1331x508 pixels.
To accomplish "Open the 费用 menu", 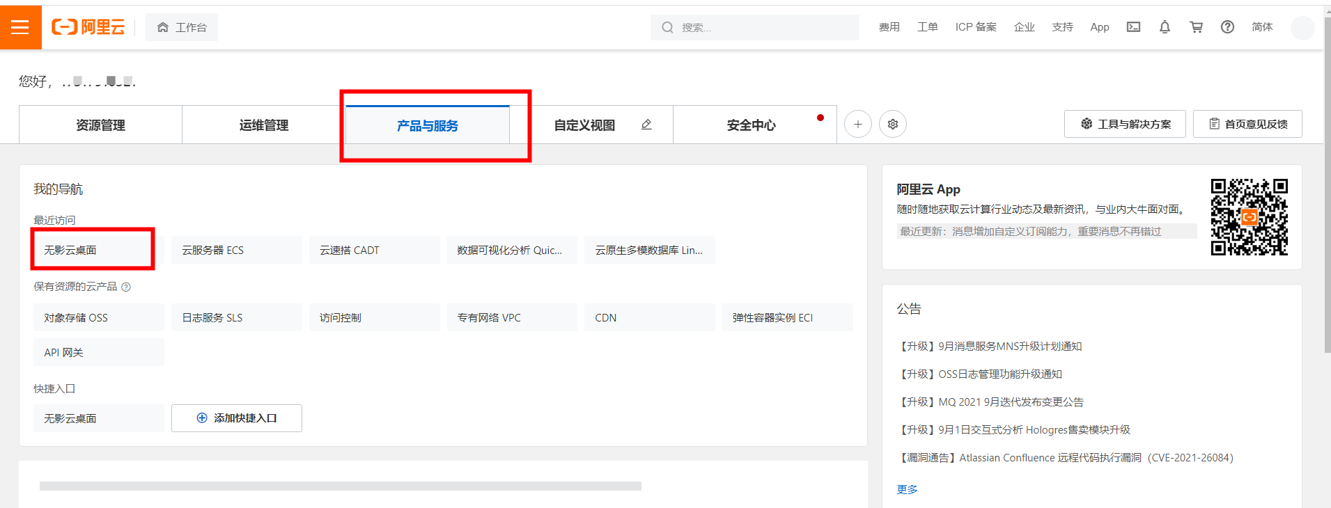I will click(x=889, y=27).
